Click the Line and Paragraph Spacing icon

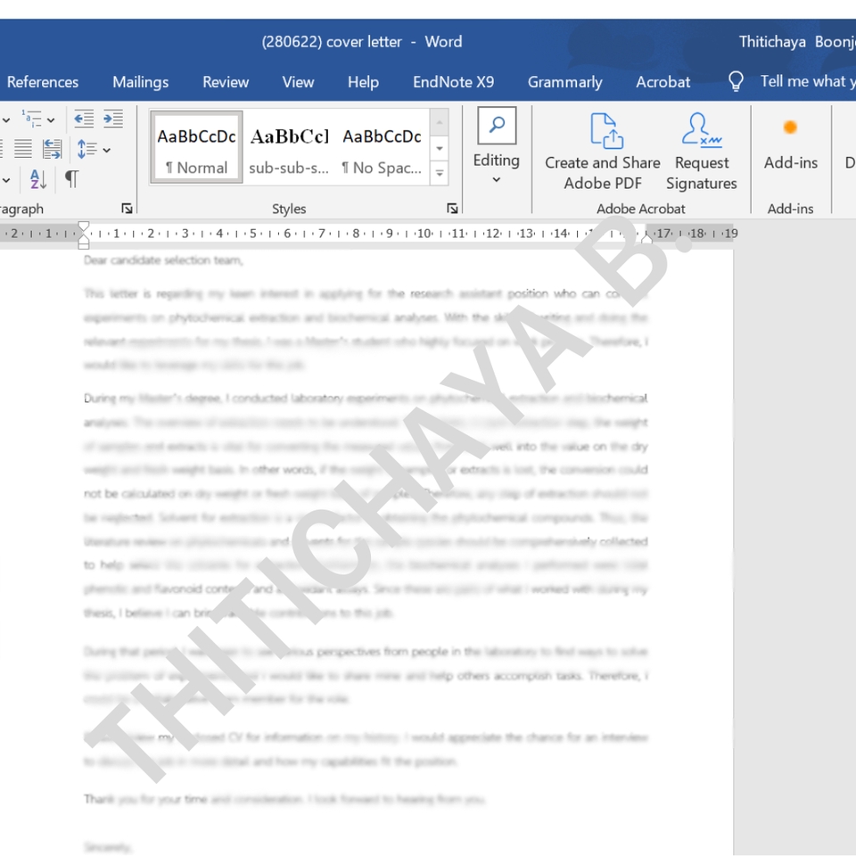pyautogui.click(x=87, y=149)
